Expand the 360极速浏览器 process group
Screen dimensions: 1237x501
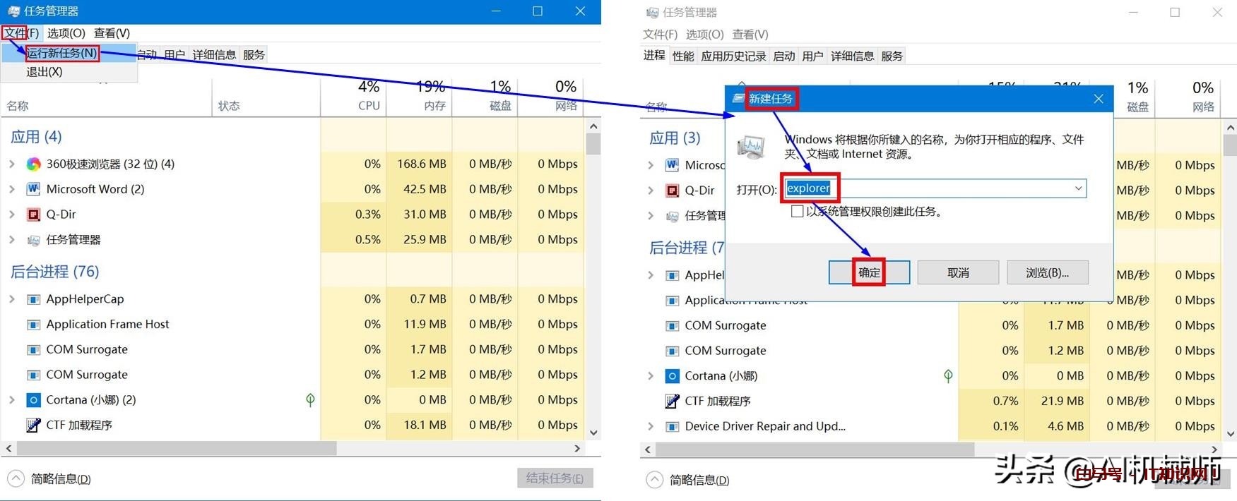tap(12, 164)
